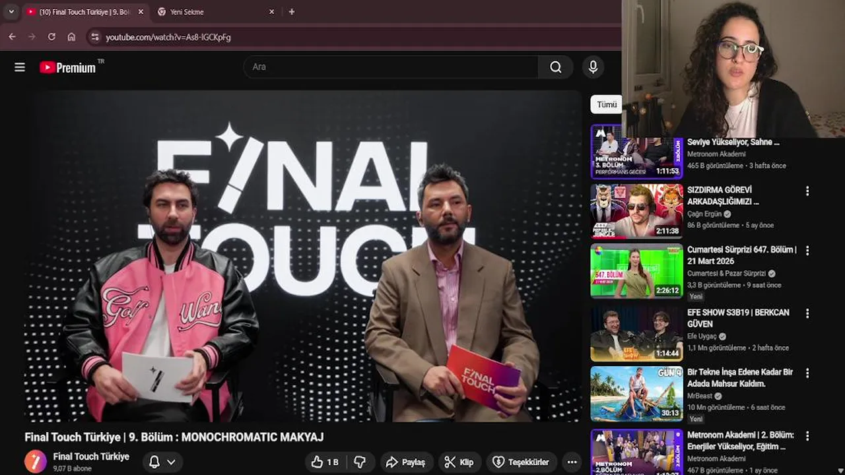Go back with browser back arrow
Image resolution: width=845 pixels, height=475 pixels.
[12, 37]
